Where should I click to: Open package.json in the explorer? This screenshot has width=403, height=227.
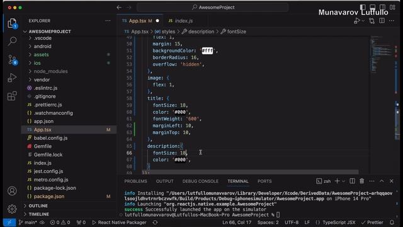[x=69, y=196]
